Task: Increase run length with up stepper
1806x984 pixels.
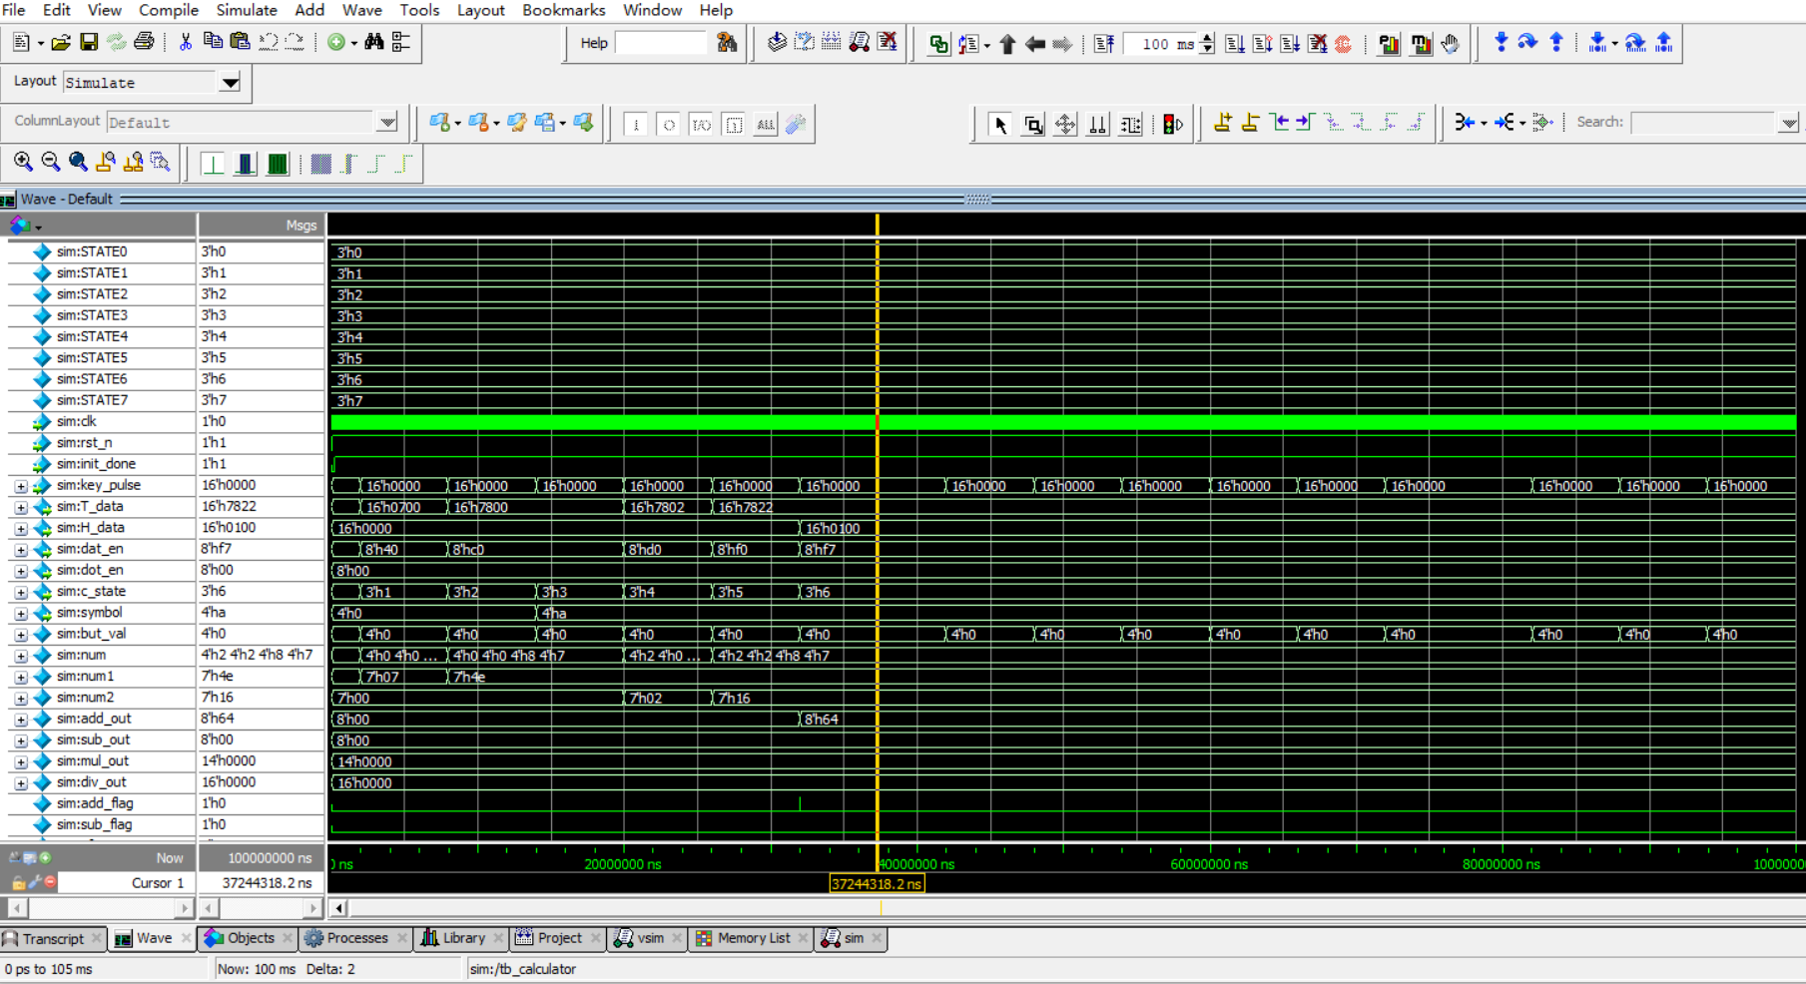Action: click(1207, 38)
